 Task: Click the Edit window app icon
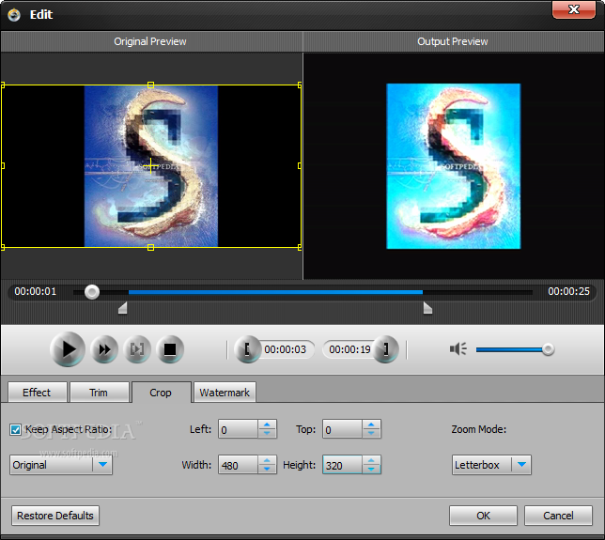[14, 15]
